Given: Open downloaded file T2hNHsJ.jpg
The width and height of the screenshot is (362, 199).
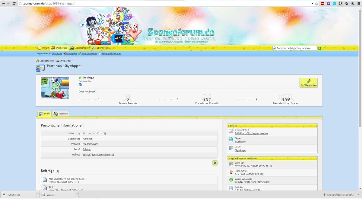Looking at the screenshot, I should [x=18, y=195].
